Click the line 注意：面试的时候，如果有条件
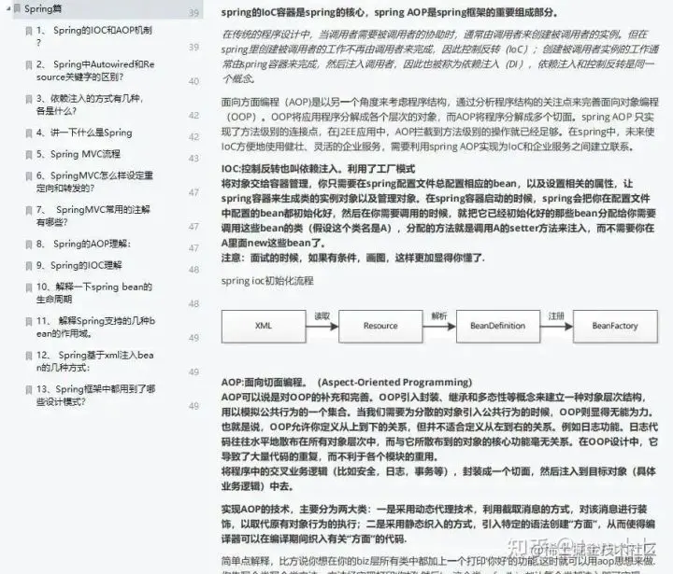The image size is (673, 574). tap(352, 258)
